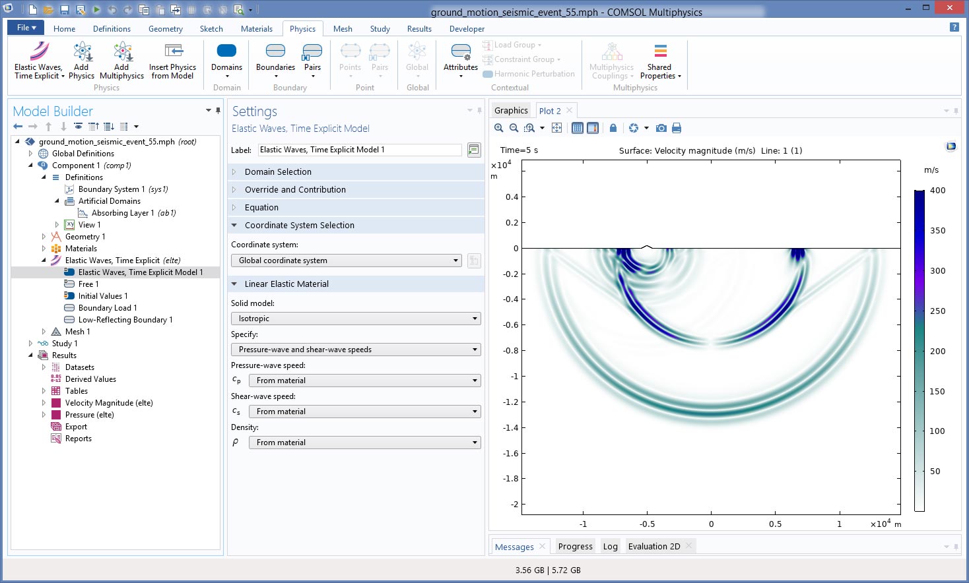Toggle the color legend display button

593,128
